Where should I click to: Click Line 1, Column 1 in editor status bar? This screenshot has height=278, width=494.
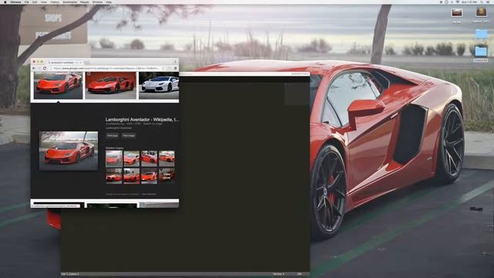70,274
